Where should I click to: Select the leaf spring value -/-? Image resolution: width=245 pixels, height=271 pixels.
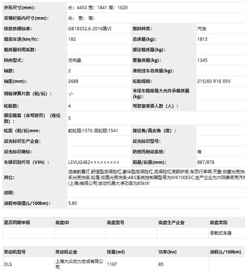click(71, 94)
